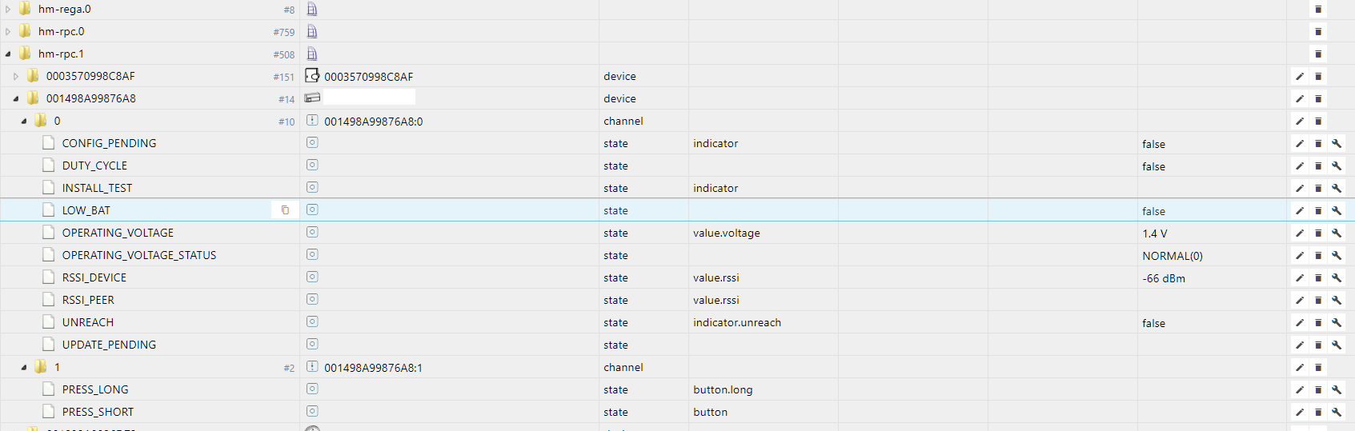Click the RSSI_DEVICE value -66 dBm
This screenshot has height=431, width=1355.
point(1163,278)
